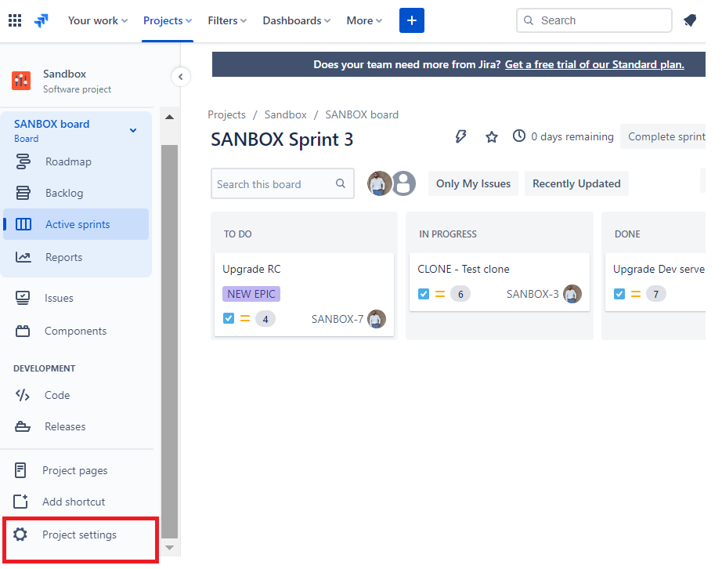Open Project settings in sidebar
This screenshot has width=722, height=569.
81,535
